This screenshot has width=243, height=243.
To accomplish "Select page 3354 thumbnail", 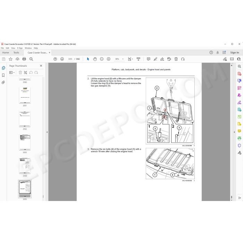I will (x=25, y=166).
